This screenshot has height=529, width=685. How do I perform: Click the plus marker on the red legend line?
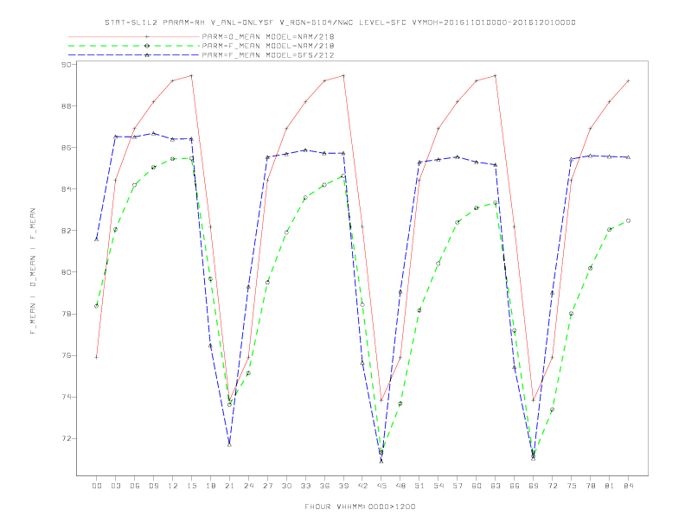pyautogui.click(x=147, y=36)
